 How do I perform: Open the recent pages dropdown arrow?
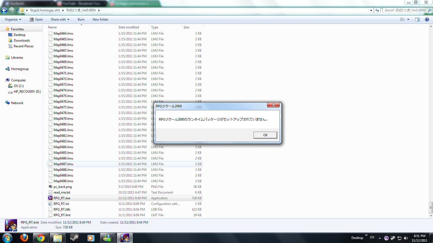pos(17,11)
